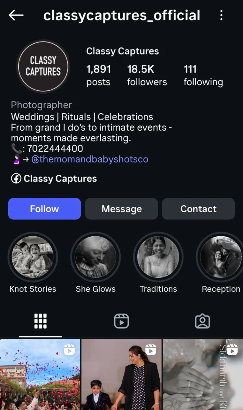This screenshot has height=410, width=243.
Task: Switch to the posts grid tab
Action: 40,321
